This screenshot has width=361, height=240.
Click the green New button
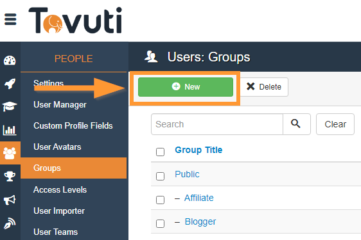click(186, 87)
